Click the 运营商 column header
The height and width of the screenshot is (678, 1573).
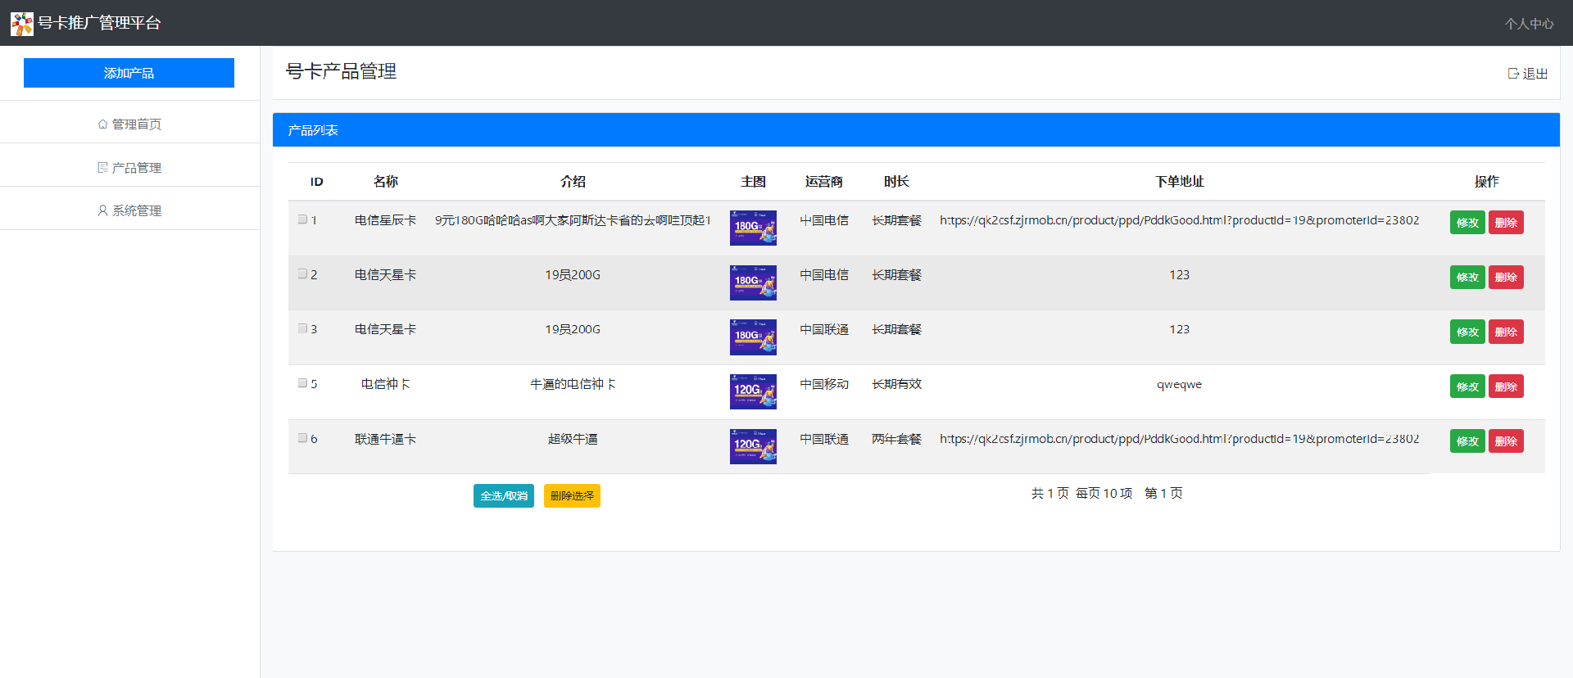pos(824,182)
